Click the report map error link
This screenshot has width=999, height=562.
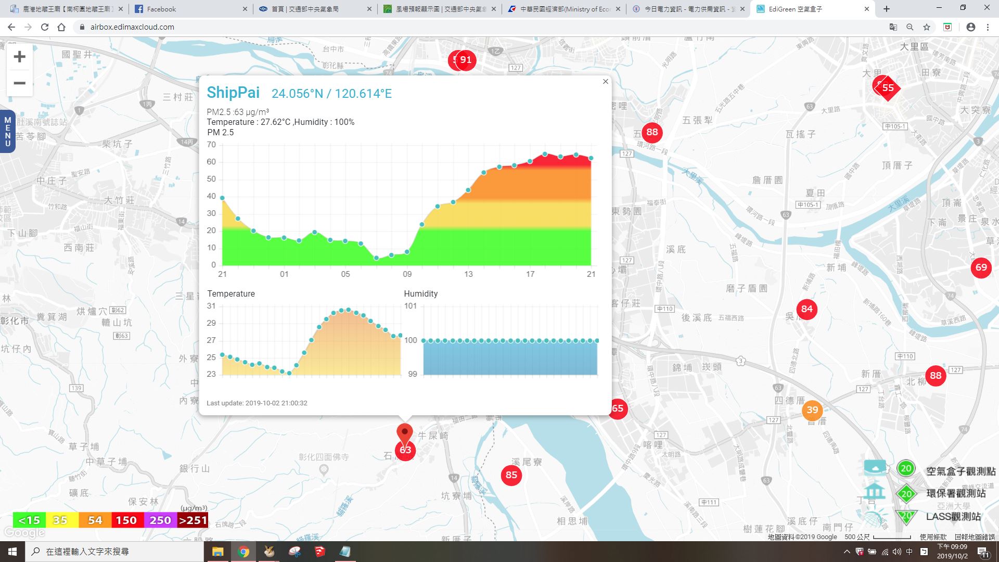coord(974,537)
